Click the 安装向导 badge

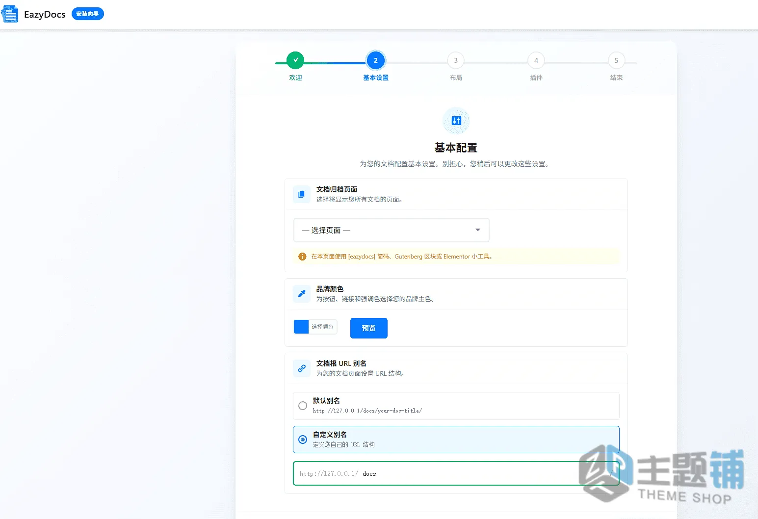pyautogui.click(x=87, y=14)
